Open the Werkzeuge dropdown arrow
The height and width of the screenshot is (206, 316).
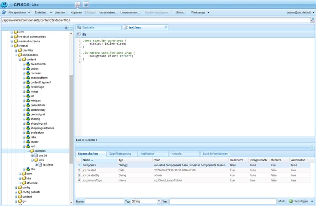[x=208, y=13]
